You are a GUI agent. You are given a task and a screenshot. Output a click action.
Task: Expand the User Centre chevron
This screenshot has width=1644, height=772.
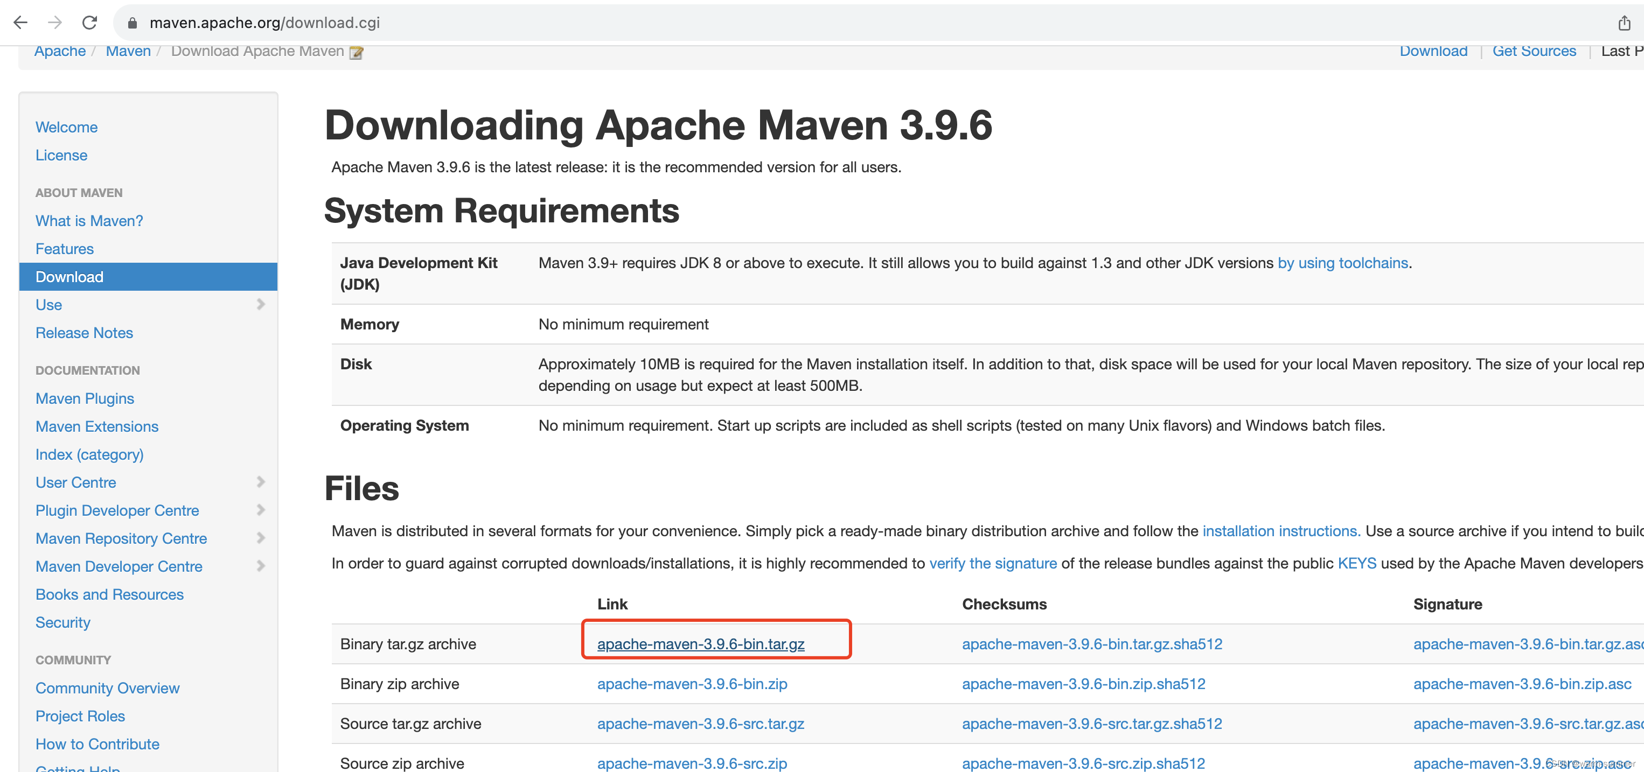pos(260,482)
